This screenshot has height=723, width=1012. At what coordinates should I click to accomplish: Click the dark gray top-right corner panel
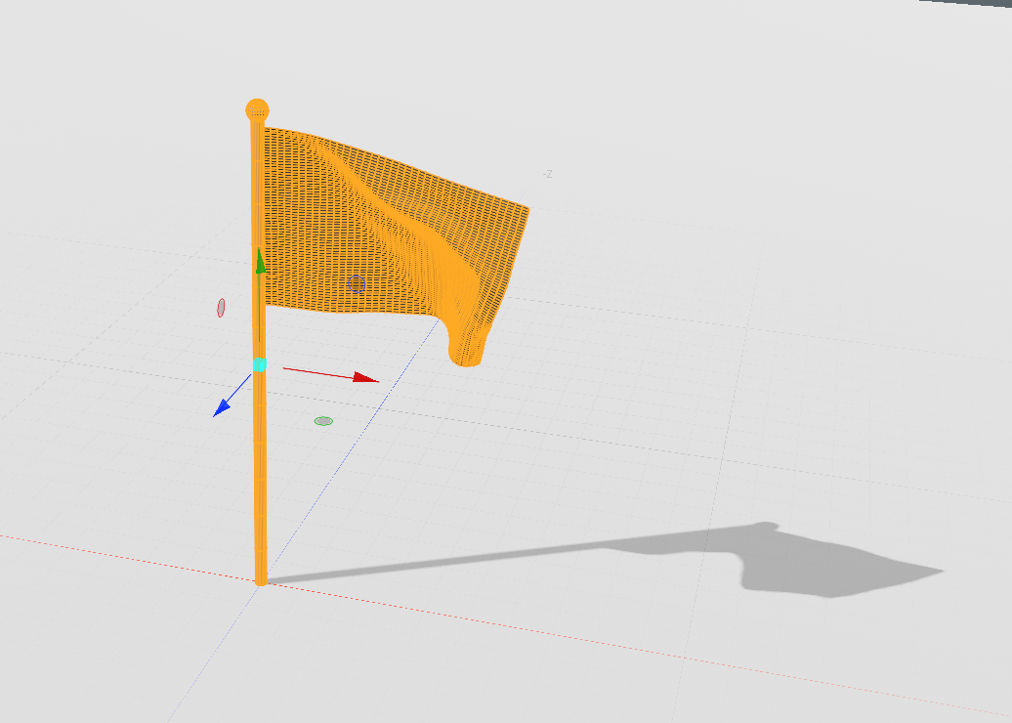point(967,3)
